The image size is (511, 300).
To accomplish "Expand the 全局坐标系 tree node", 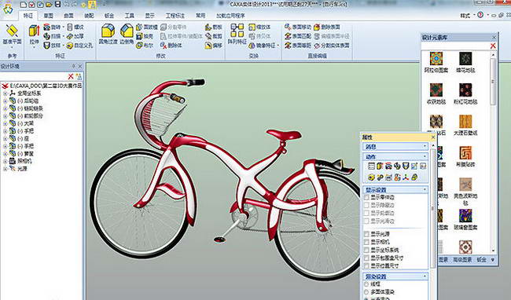I will (x=5, y=93).
